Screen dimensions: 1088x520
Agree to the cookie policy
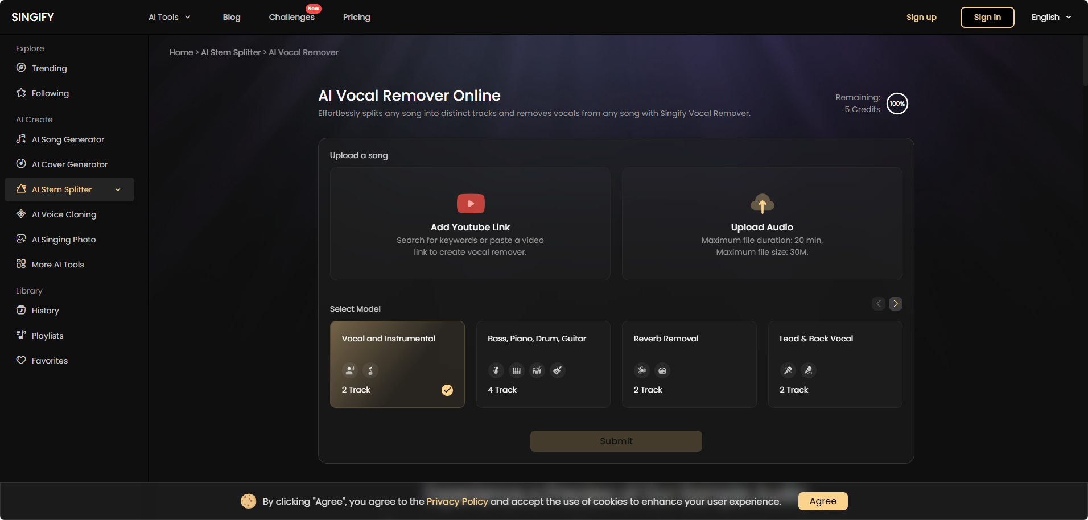pyautogui.click(x=823, y=501)
